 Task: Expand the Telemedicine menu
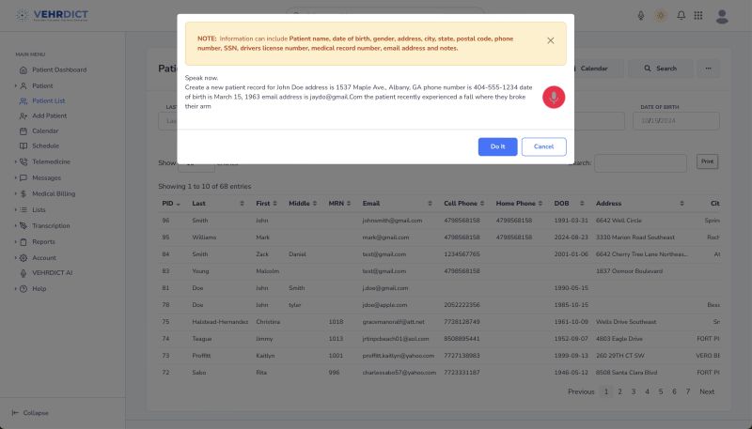[x=51, y=161]
